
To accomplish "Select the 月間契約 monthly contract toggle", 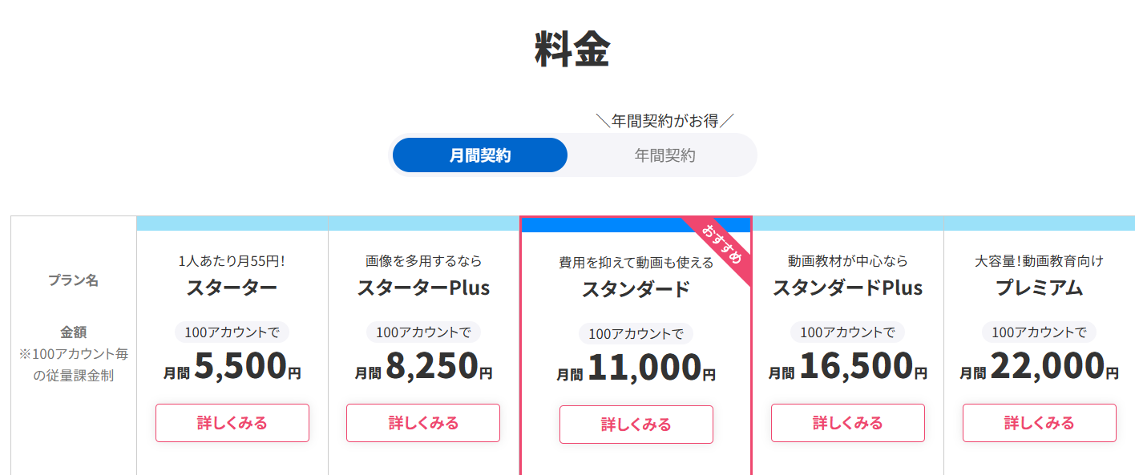I will point(480,155).
